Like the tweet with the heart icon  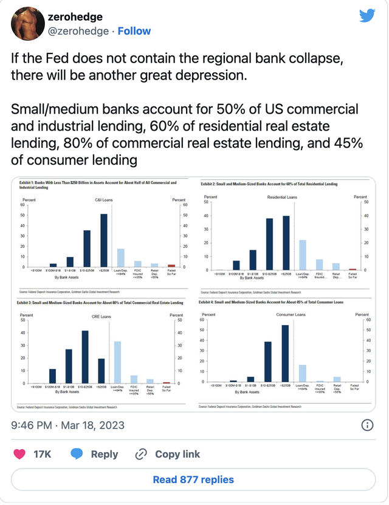[x=20, y=454]
